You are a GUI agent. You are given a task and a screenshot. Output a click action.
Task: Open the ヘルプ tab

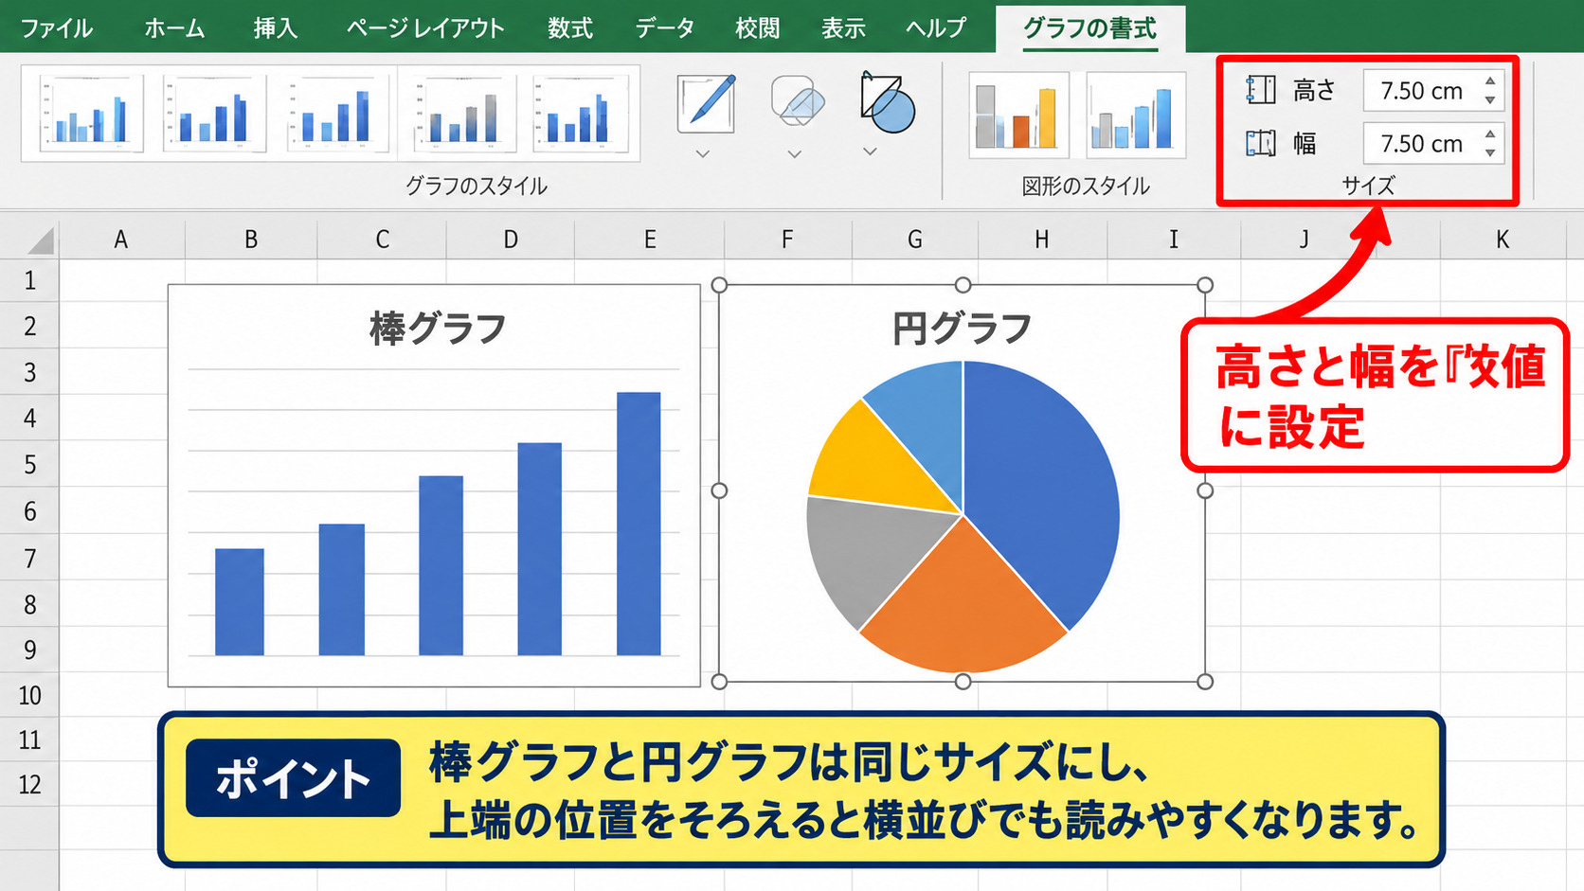point(936,28)
